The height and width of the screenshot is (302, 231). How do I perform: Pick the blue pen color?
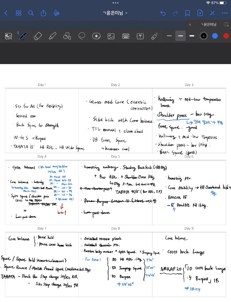click(215, 36)
